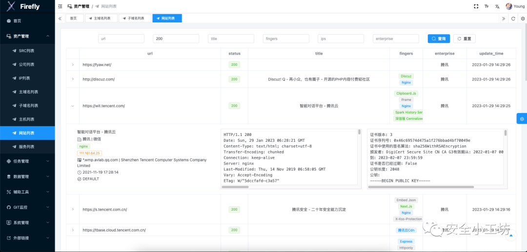Viewport: 527px width, 252px height.
Task: Click the Firefly logo
Action: (23, 6)
